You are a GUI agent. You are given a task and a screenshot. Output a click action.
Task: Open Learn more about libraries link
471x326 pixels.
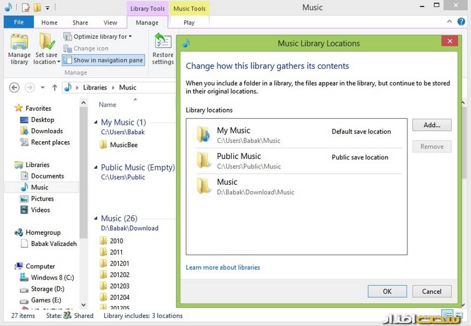(x=223, y=267)
